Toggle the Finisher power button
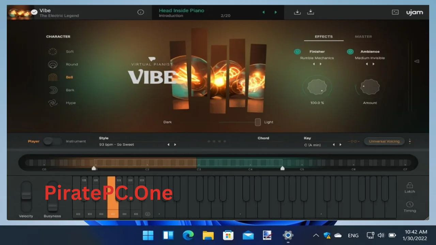 point(297,52)
